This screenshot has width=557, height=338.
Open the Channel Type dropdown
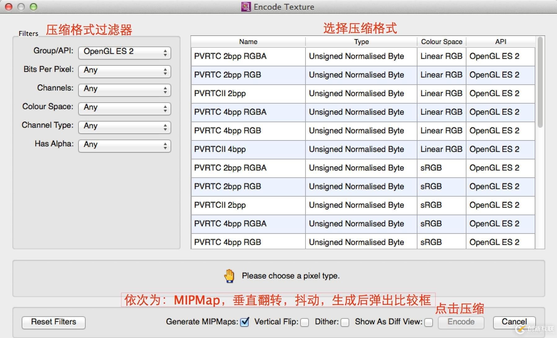(125, 127)
